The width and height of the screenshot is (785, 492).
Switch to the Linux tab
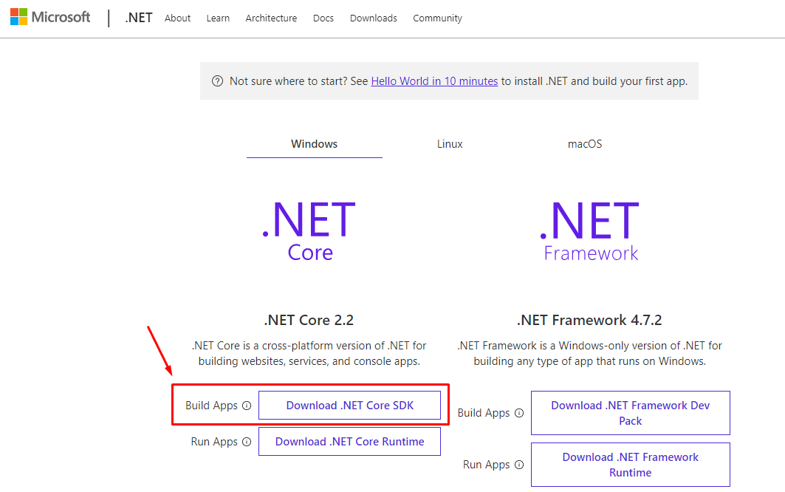coord(450,144)
